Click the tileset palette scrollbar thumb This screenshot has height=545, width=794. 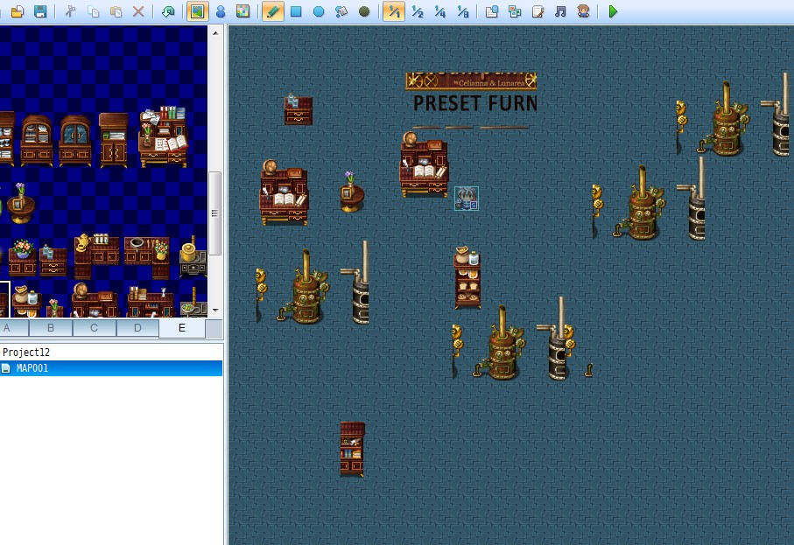click(x=215, y=213)
